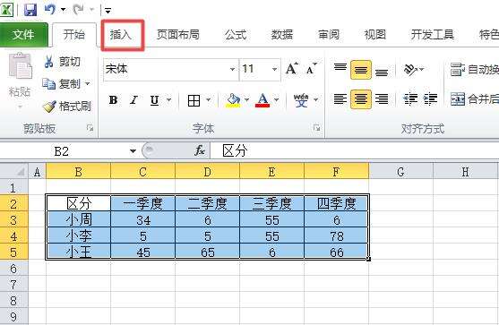The height and width of the screenshot is (325, 499).
Task: Toggle Bold formatting
Action: coord(113,100)
